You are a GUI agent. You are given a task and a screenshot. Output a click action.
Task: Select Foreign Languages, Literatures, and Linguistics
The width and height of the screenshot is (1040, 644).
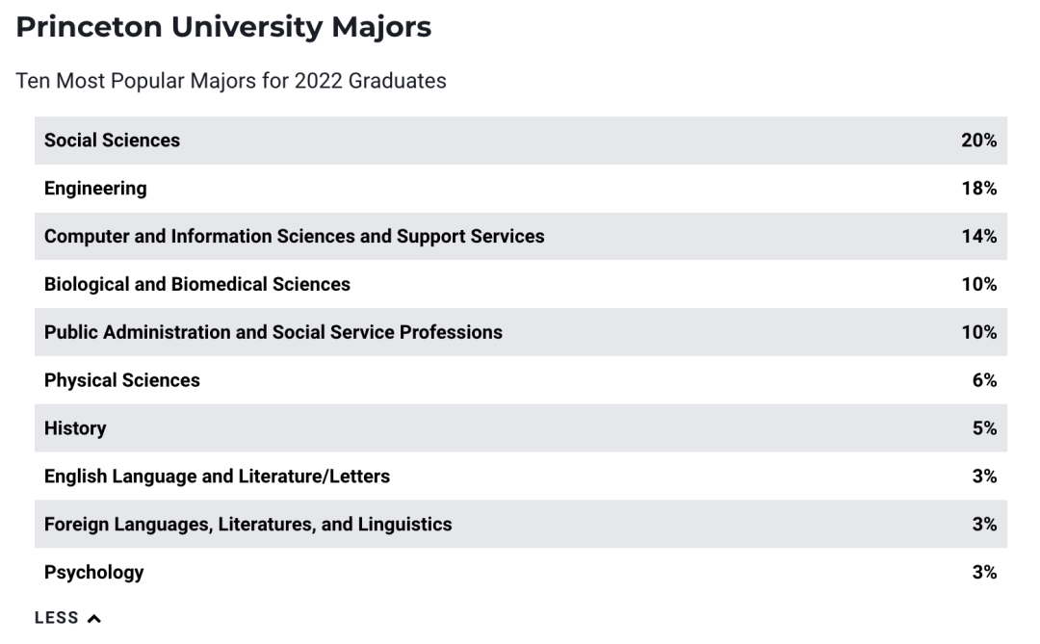click(x=521, y=524)
